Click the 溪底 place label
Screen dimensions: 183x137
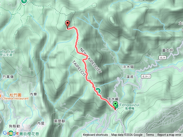130,77
